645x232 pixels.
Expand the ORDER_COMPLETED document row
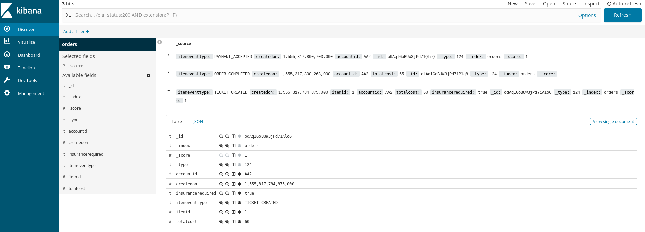168,72
